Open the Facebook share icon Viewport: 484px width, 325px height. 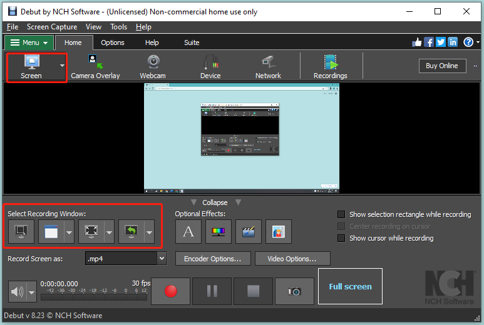tap(429, 42)
